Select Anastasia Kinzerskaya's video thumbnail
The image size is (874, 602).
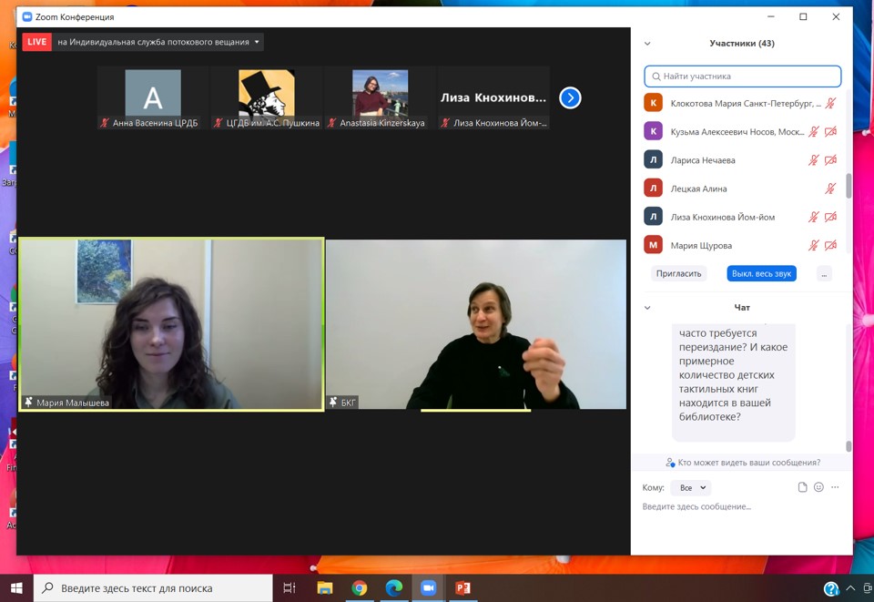click(381, 98)
